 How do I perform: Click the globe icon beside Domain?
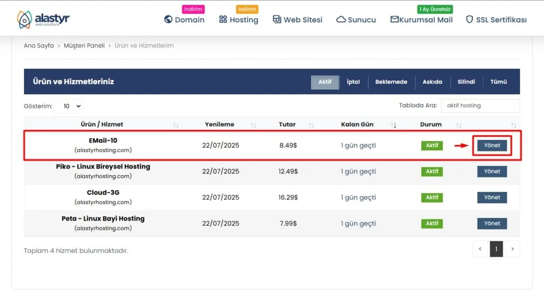pos(168,20)
